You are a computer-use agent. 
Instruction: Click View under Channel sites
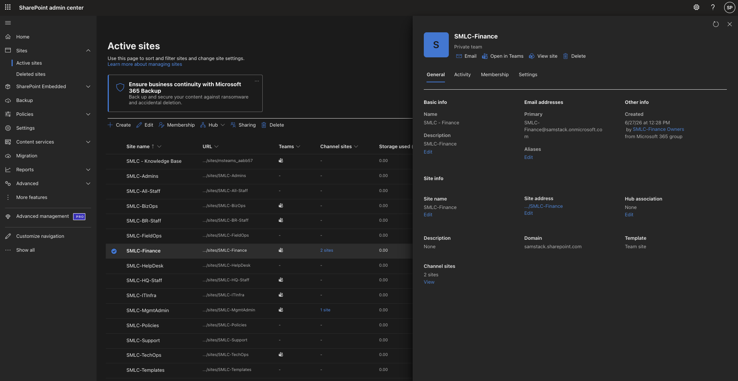coord(429,282)
